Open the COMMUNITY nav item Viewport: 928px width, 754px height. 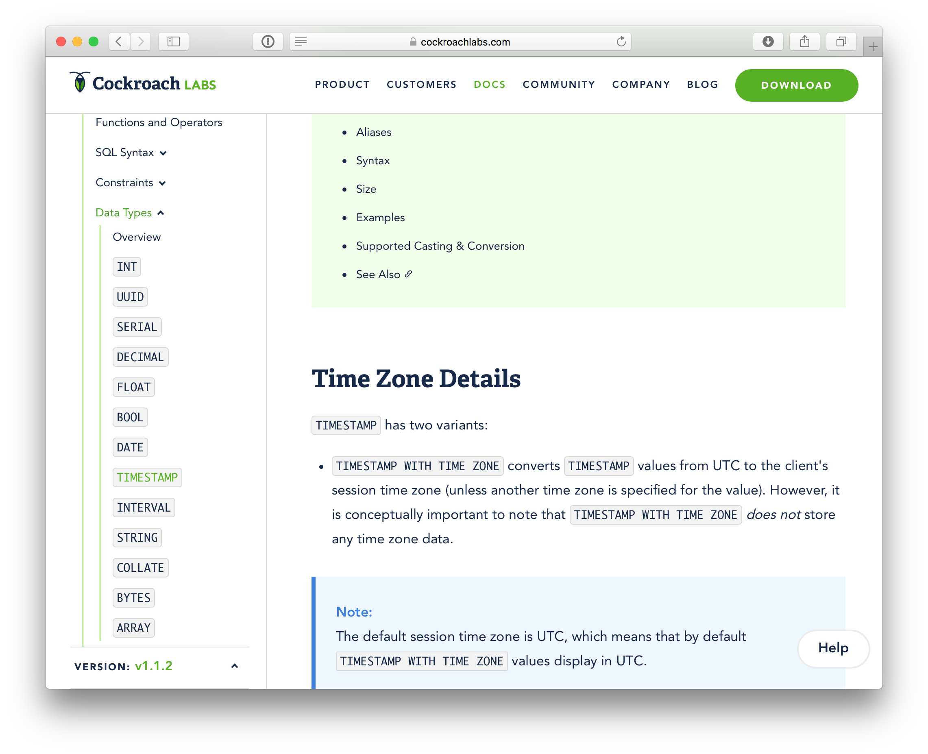(559, 85)
